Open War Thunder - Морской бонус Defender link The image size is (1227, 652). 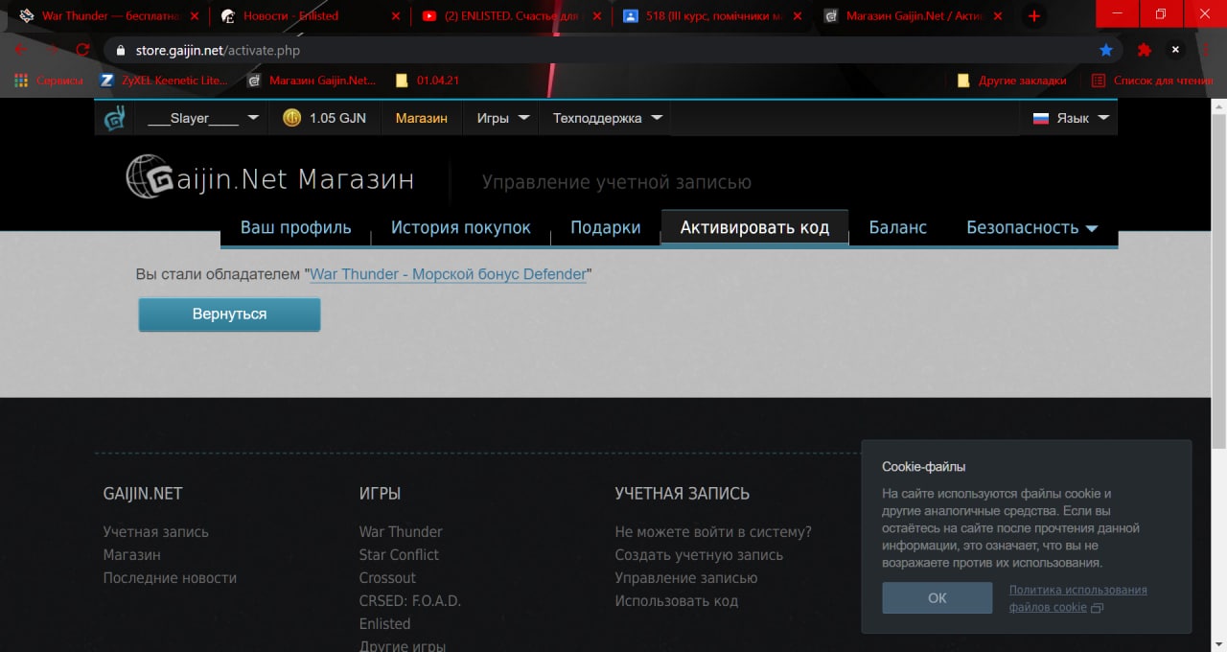tap(448, 274)
